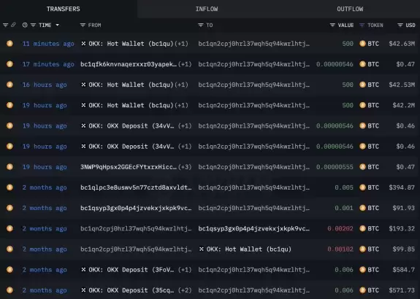The height and width of the screenshot is (299, 420).
Task: Click OKX logo beside OKX Deposit (35cq…)
Action: pos(83,290)
